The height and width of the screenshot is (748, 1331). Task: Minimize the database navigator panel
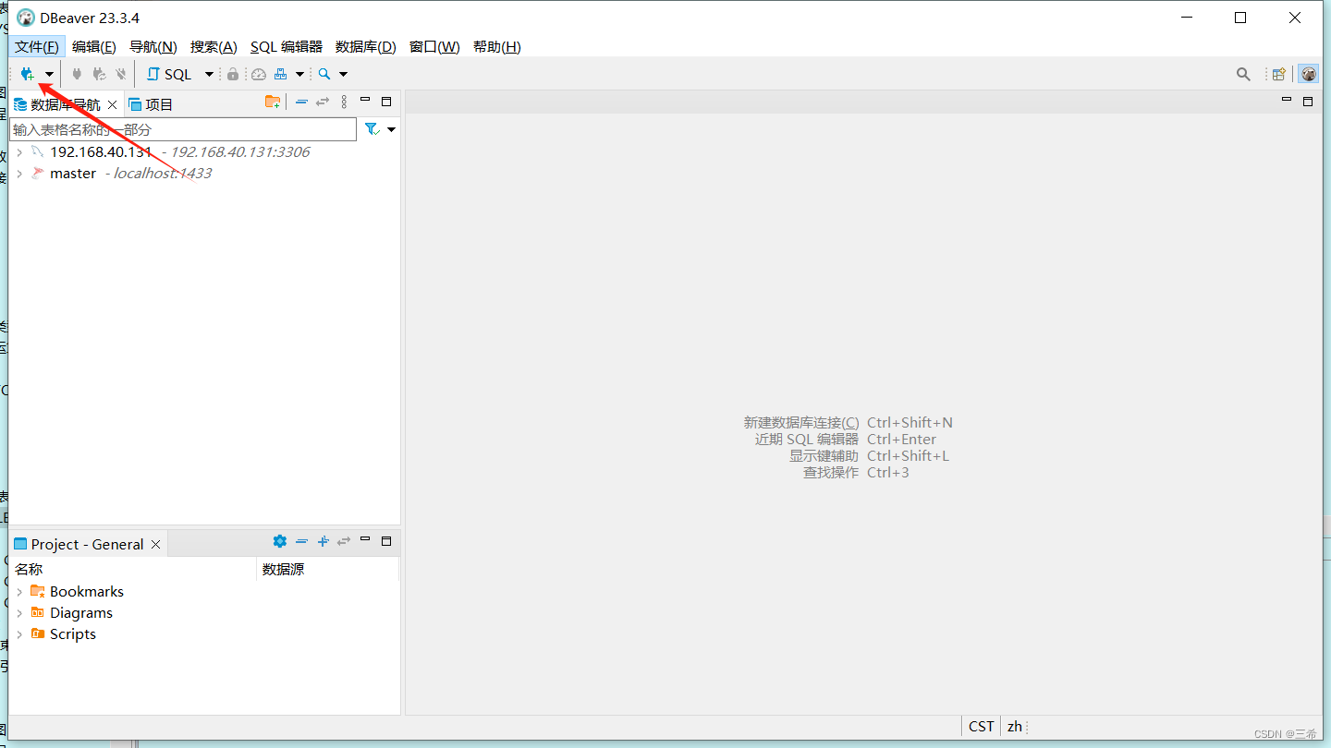[365, 100]
